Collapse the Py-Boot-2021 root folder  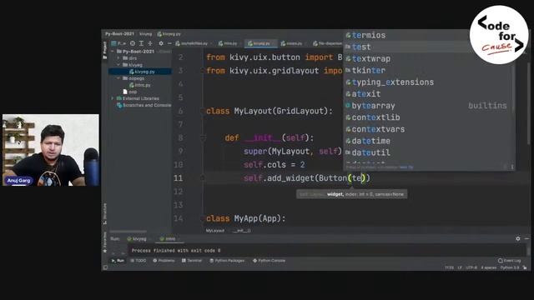pyautogui.click(x=113, y=52)
